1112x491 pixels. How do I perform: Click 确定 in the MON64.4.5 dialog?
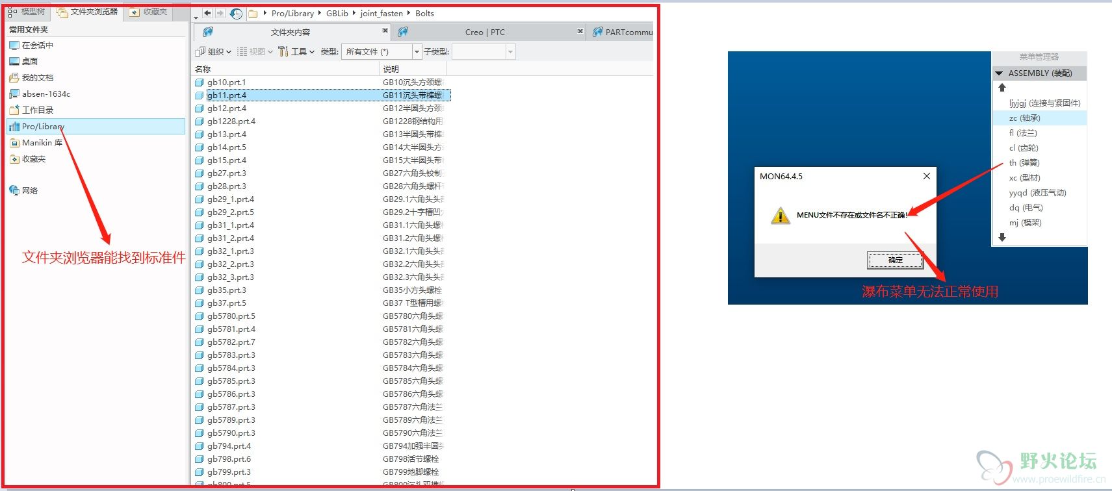pos(895,260)
